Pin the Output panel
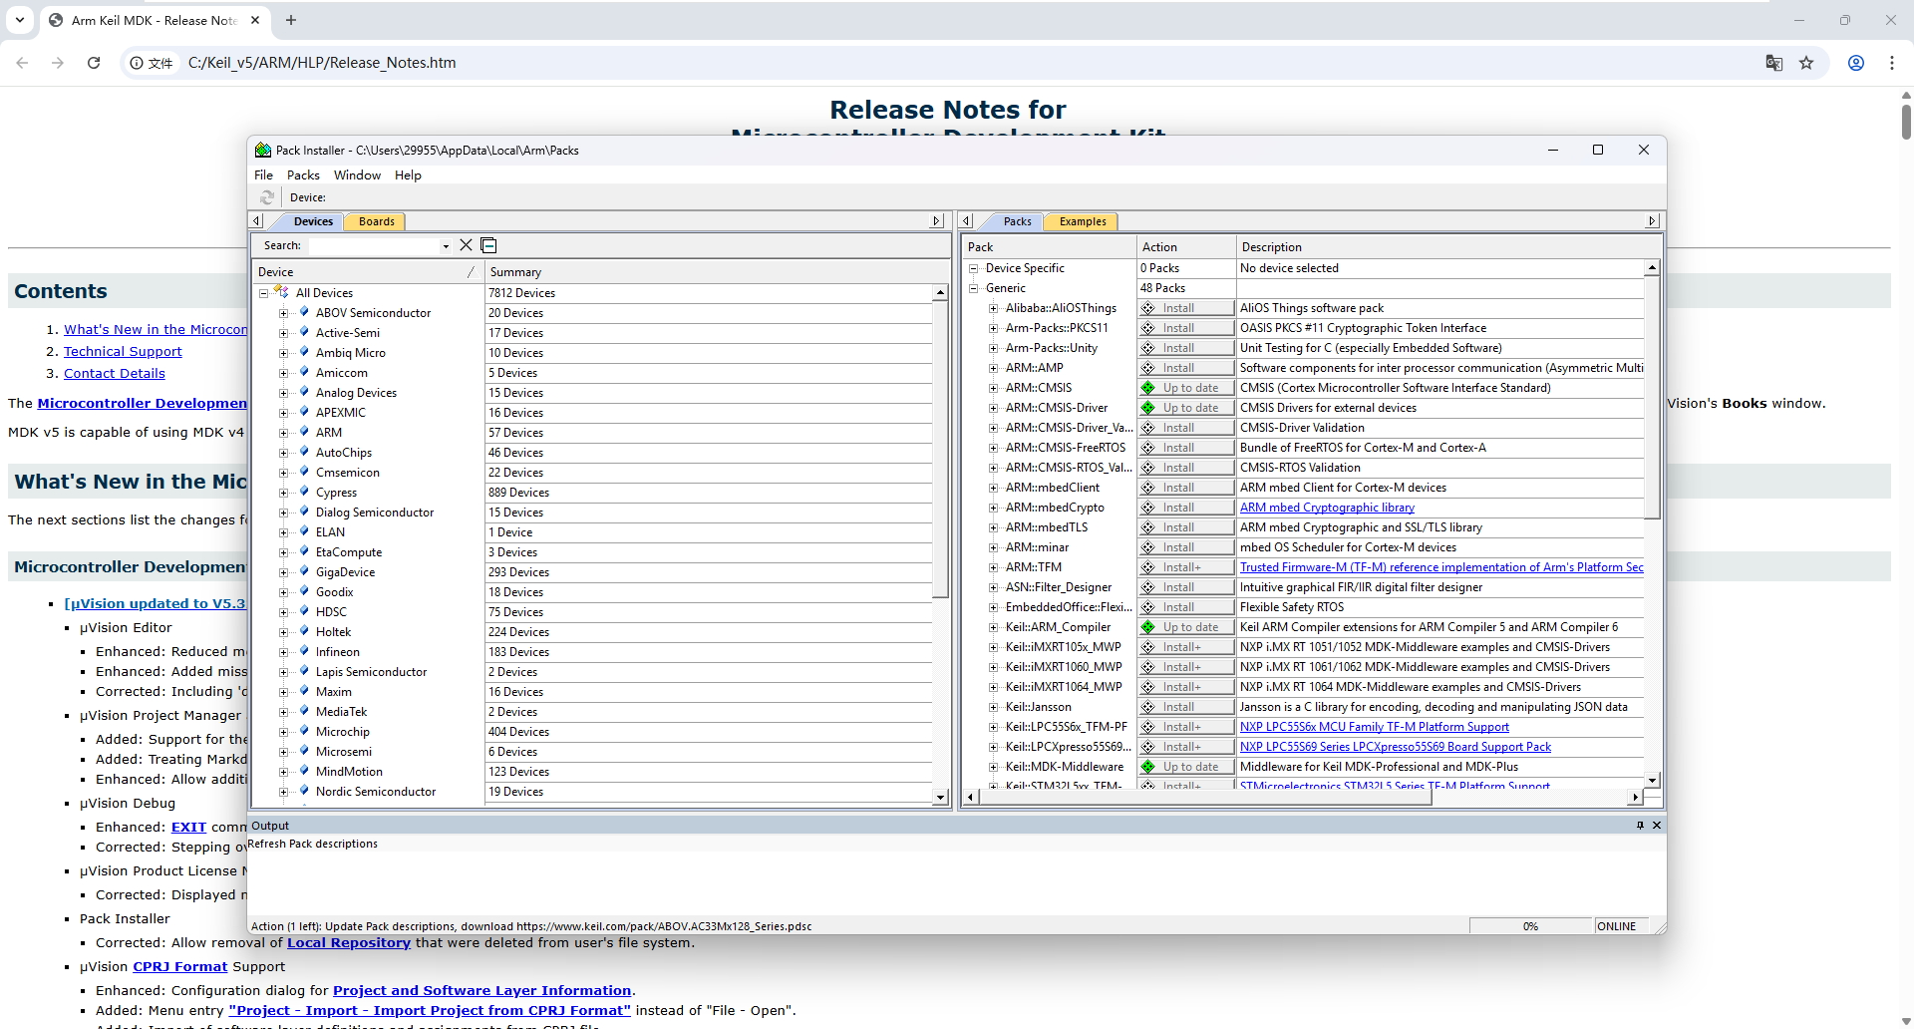1914x1029 pixels. click(x=1640, y=826)
